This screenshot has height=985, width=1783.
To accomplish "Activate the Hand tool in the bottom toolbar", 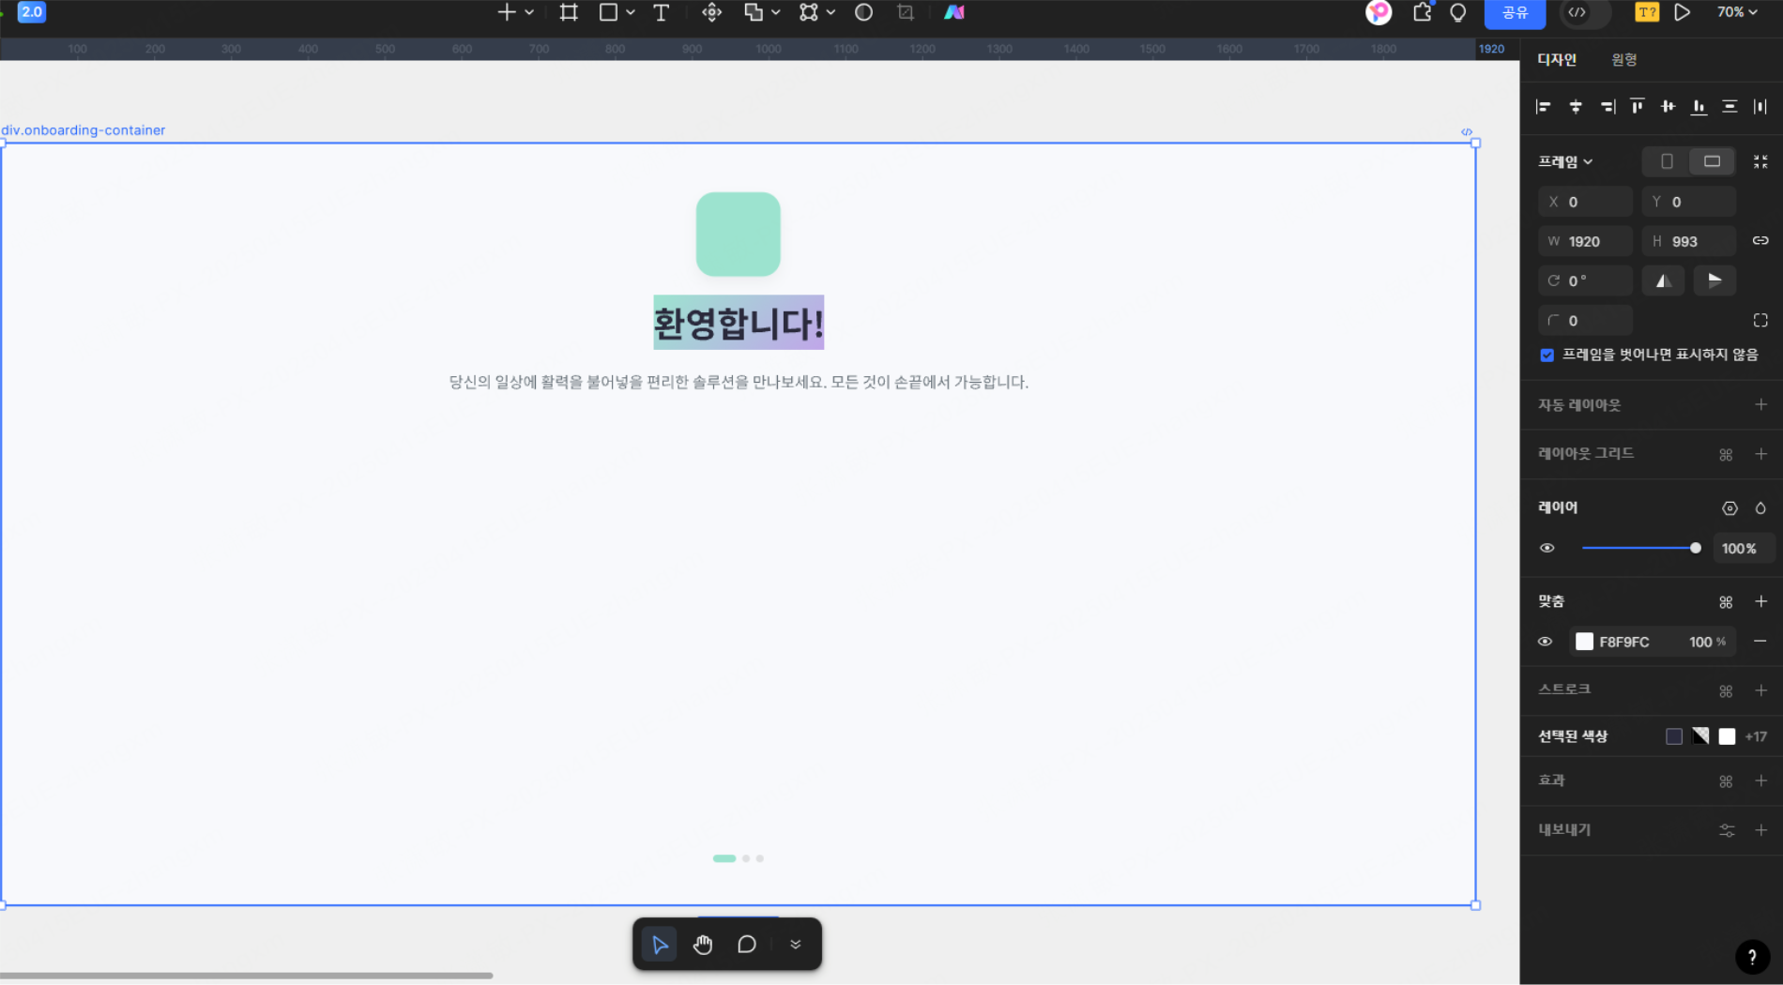I will (x=703, y=944).
